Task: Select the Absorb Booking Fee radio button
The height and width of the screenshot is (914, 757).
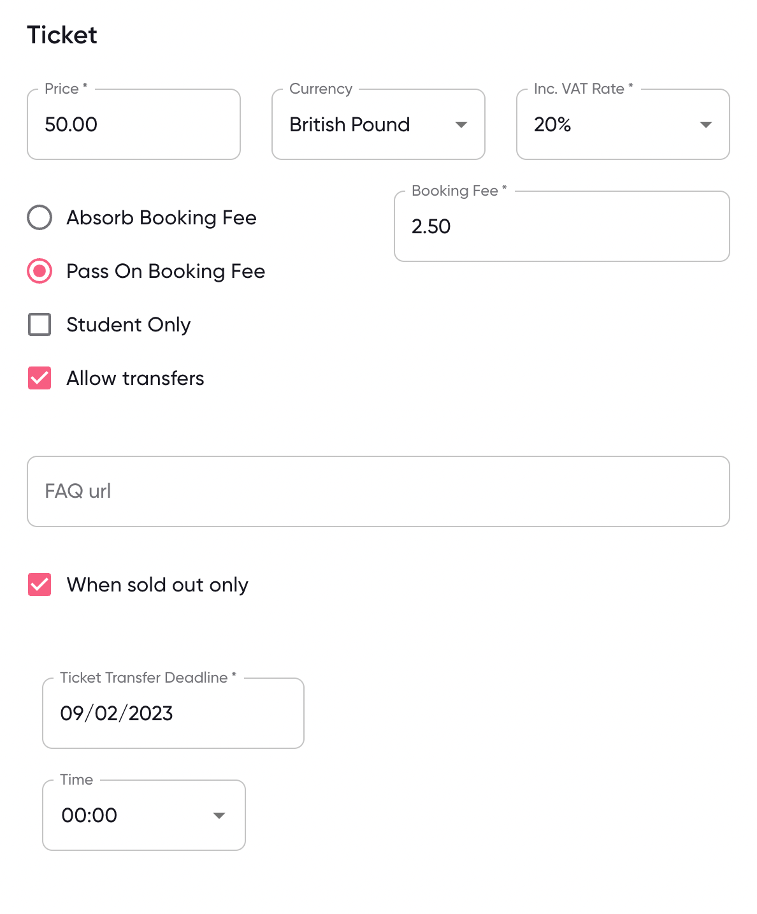Action: (x=40, y=217)
